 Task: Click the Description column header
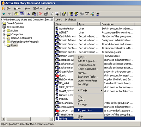[118, 24]
